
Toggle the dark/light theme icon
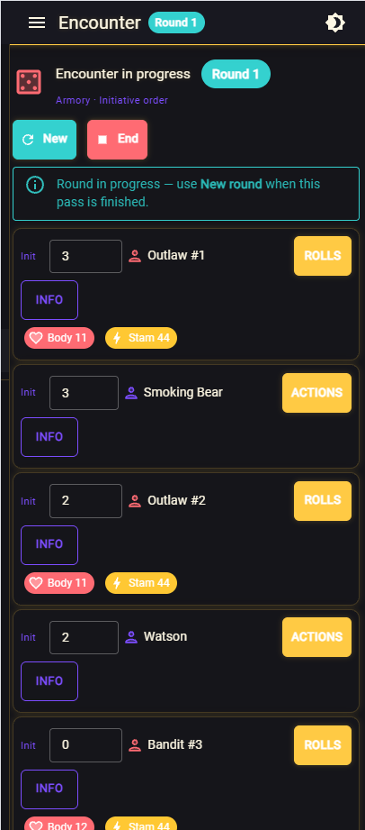point(335,23)
